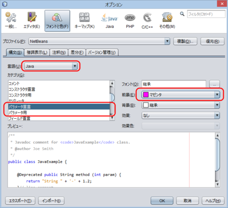Open the Profile (プロファイル) NetBeans dropdown
Image resolution: width=228 pixels, height=208 pixels.
click(99, 41)
